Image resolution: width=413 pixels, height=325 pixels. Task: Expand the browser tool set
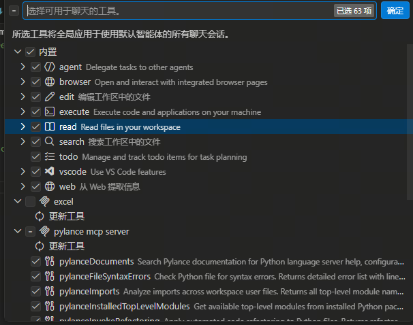pyautogui.click(x=23, y=82)
